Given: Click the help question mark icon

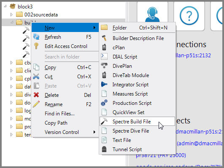Looking at the screenshot, I should point(189,16).
